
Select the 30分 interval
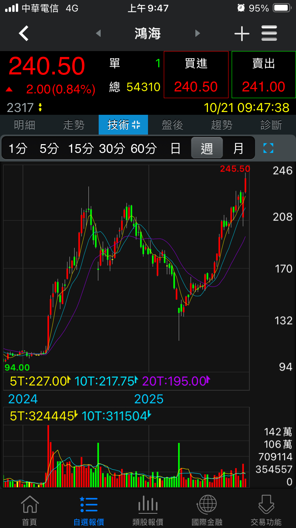112,148
